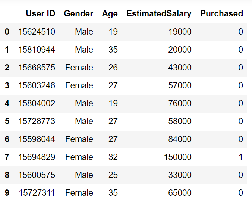Viewport: 252px width, 207px height.
Task: Select row index 9
Action: (x=7, y=193)
